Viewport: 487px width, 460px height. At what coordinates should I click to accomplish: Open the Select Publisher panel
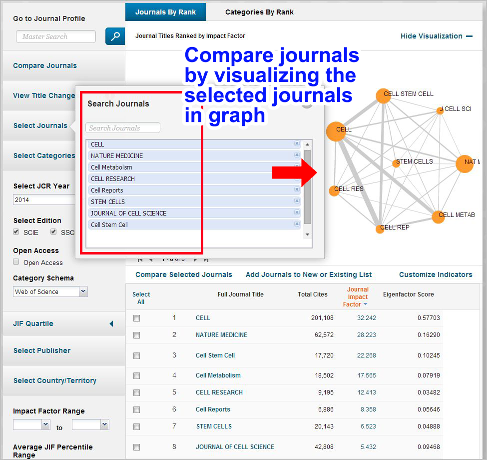pos(42,350)
